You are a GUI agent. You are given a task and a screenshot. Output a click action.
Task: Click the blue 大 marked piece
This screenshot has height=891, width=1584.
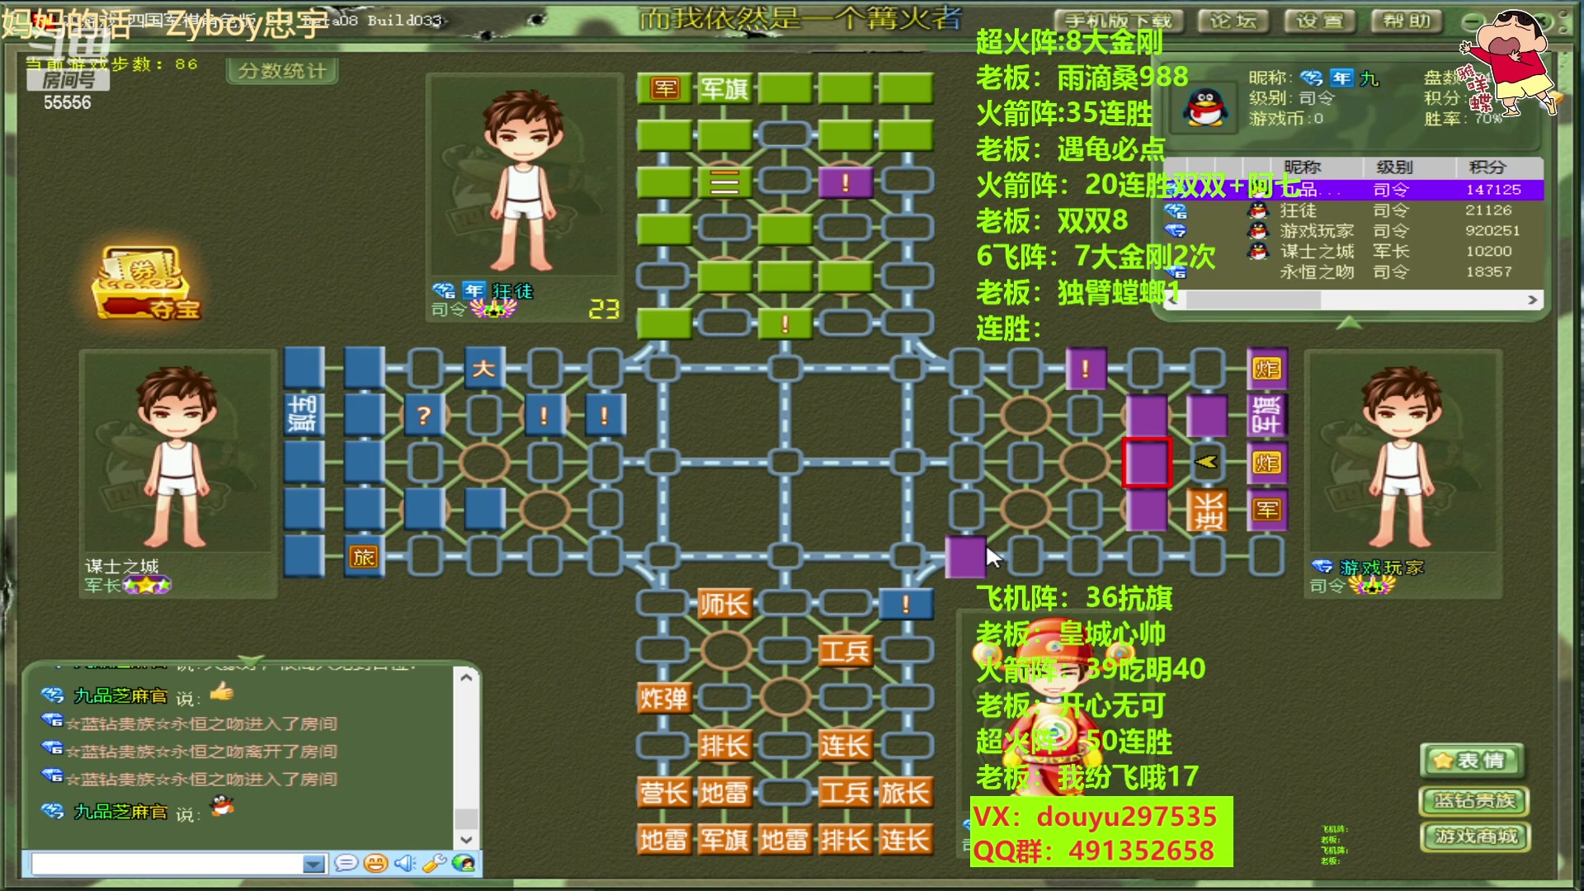pyautogui.click(x=483, y=368)
